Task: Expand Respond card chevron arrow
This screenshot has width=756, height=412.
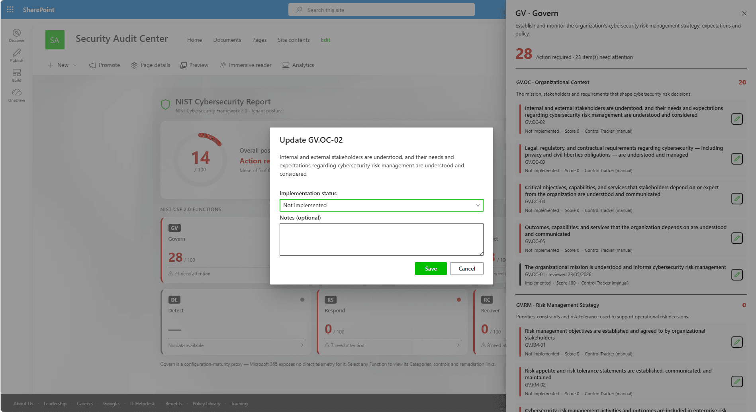Action: [458, 345]
